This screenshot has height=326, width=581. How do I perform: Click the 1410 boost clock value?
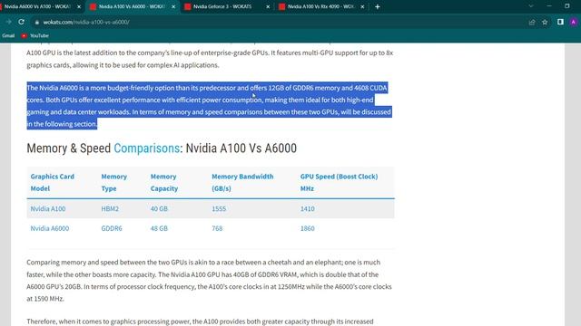[x=307, y=208]
